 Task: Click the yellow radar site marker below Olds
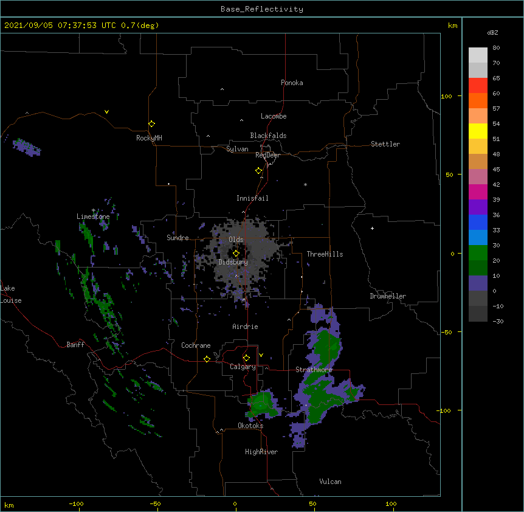point(236,254)
